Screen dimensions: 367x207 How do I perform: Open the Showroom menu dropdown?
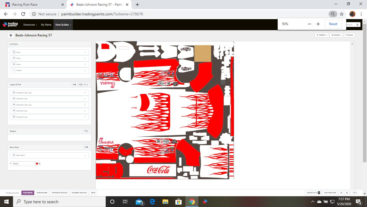coord(30,25)
